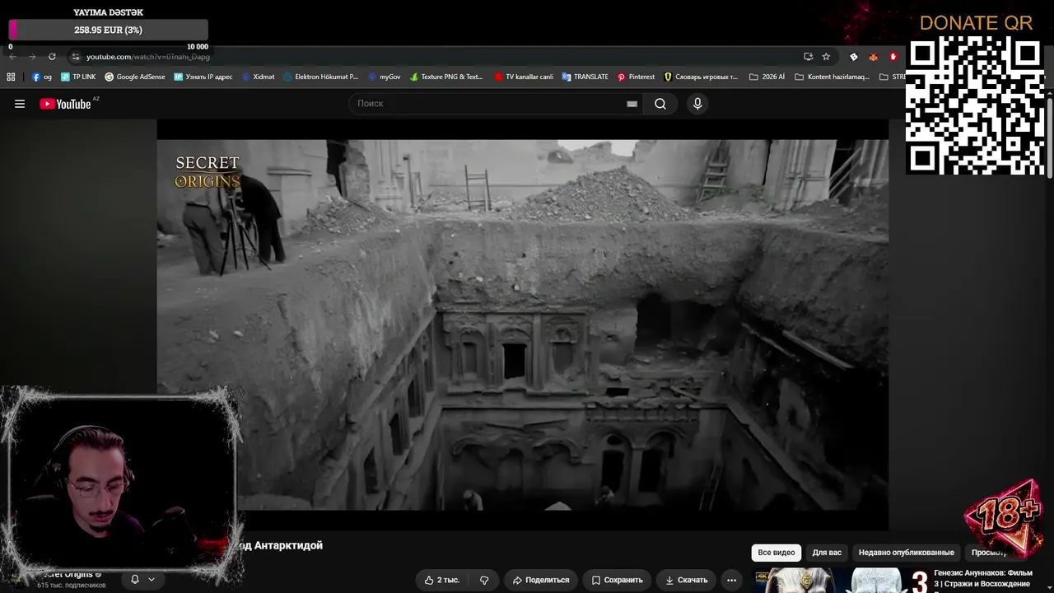Open the more actions three-dot menu
The width and height of the screenshot is (1054, 593).
(731, 580)
